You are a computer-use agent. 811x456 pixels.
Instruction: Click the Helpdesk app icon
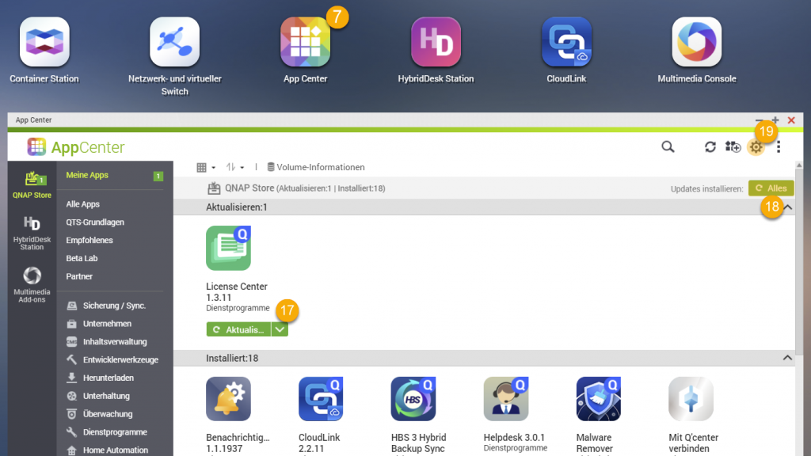click(506, 399)
